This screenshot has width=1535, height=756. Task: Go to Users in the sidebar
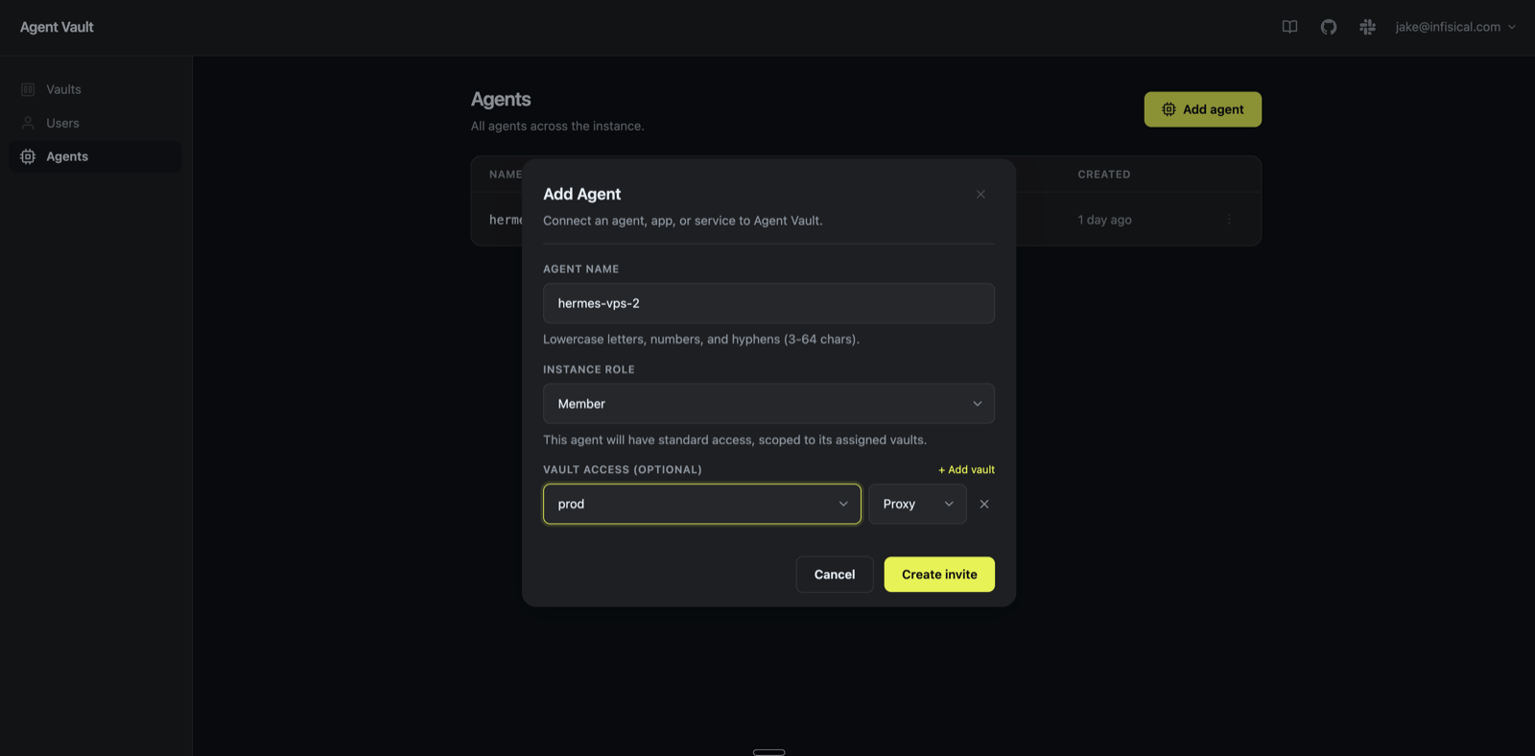(x=95, y=123)
